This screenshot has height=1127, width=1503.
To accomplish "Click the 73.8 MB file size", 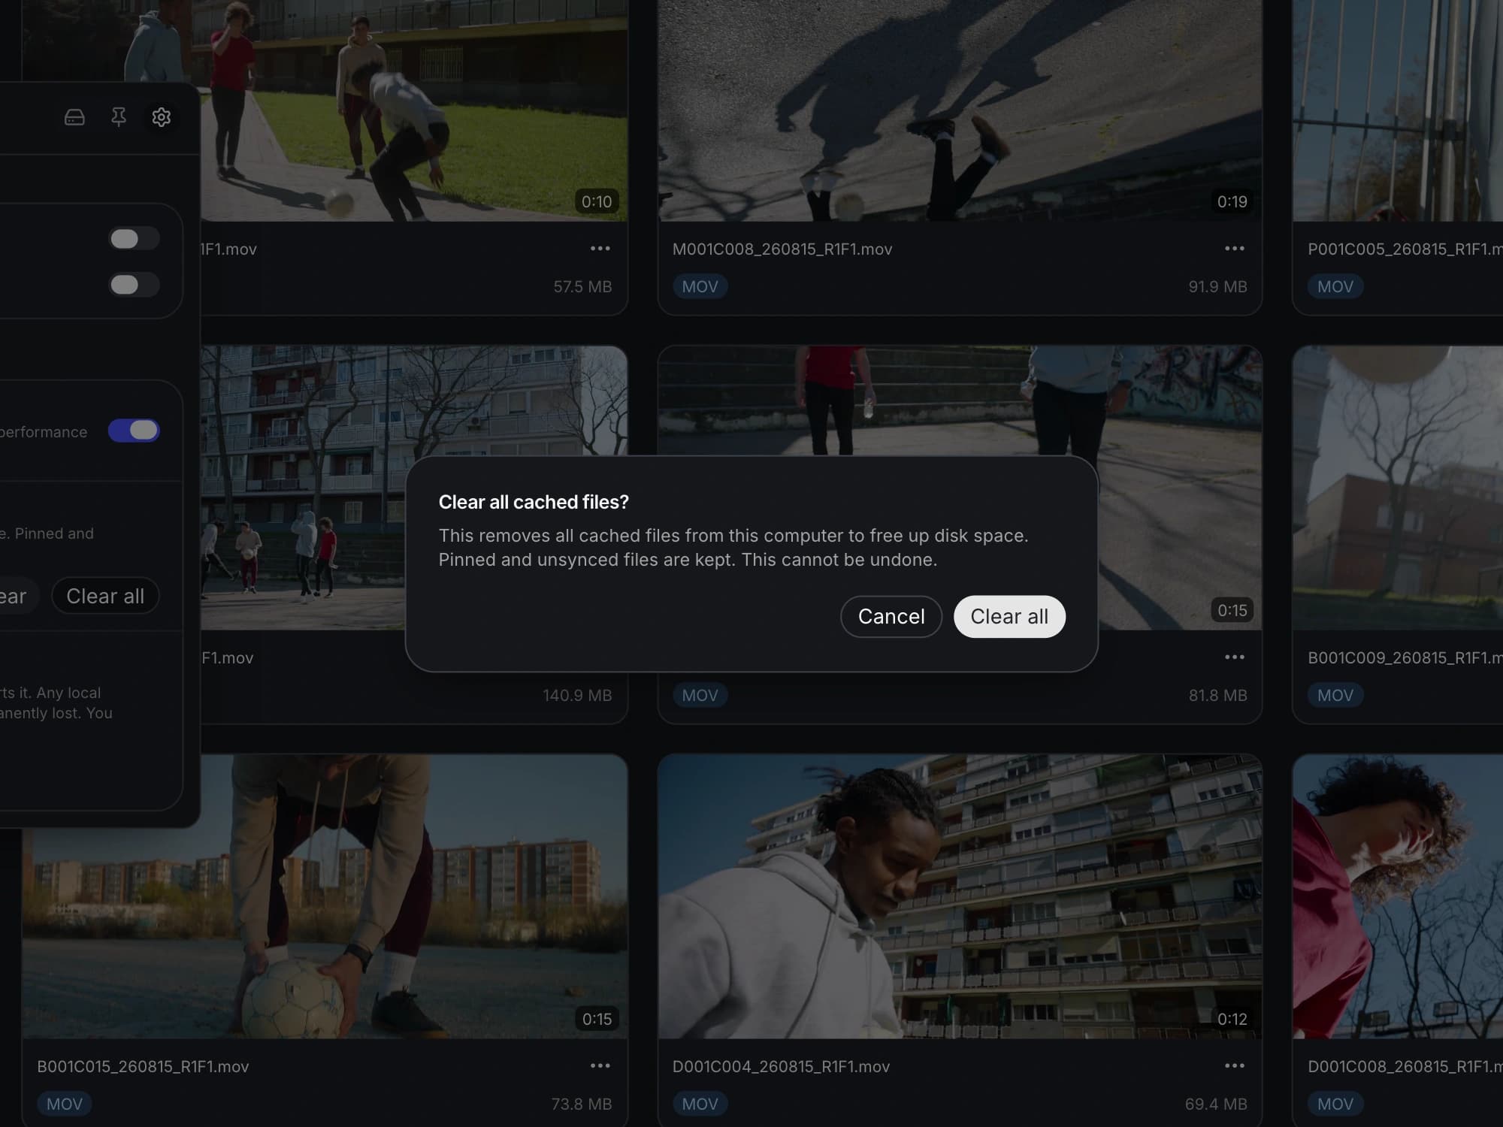I will click(x=582, y=1104).
